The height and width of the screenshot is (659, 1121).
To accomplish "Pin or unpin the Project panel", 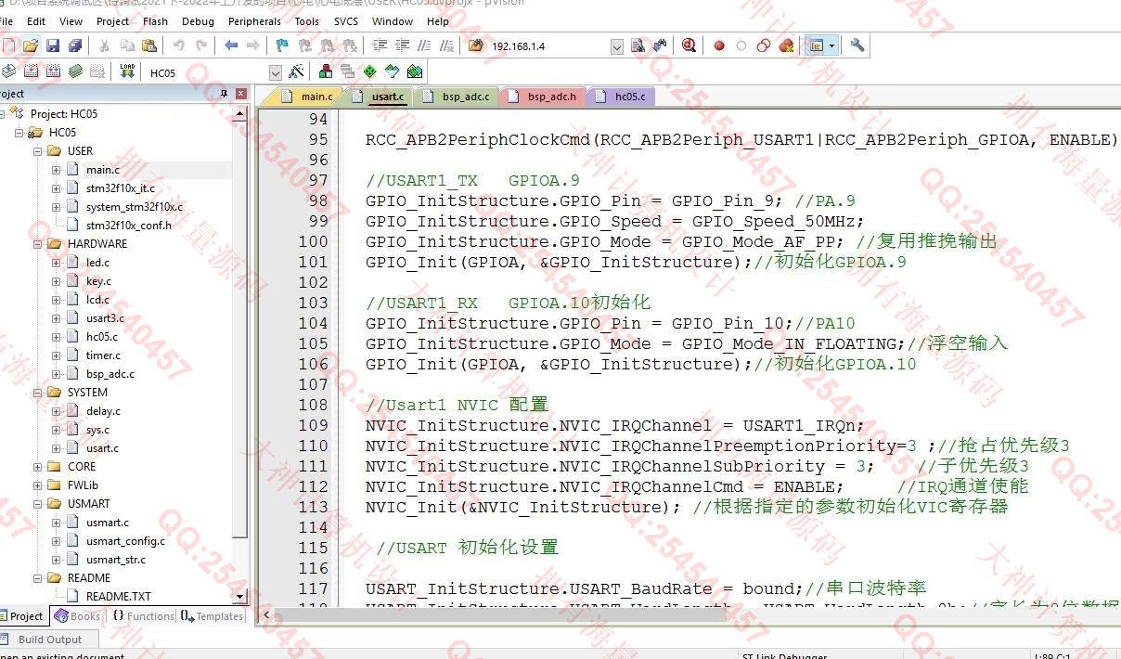I will coord(224,94).
